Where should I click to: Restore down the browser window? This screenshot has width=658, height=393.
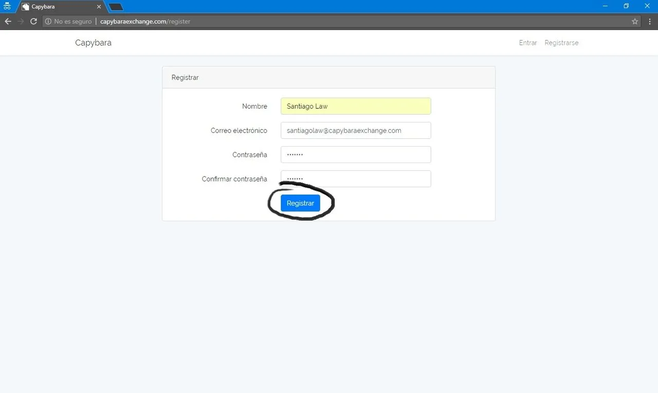click(626, 6)
